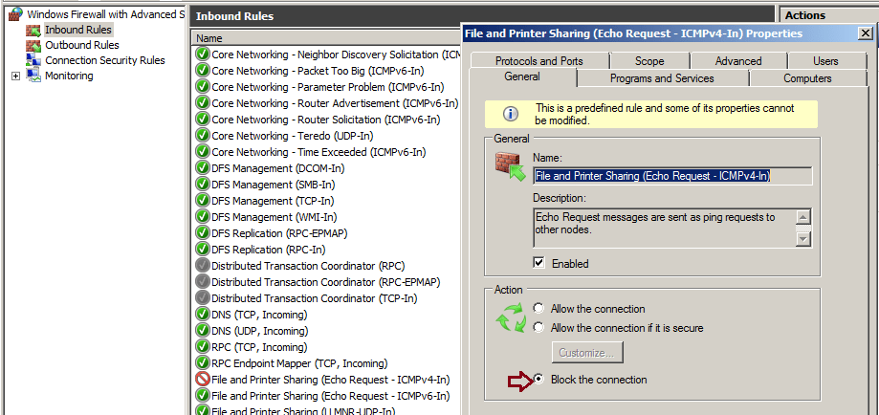Select Distributed Transaction Coordinator (TCP-In) rule text
The width and height of the screenshot is (879, 415).
(314, 298)
